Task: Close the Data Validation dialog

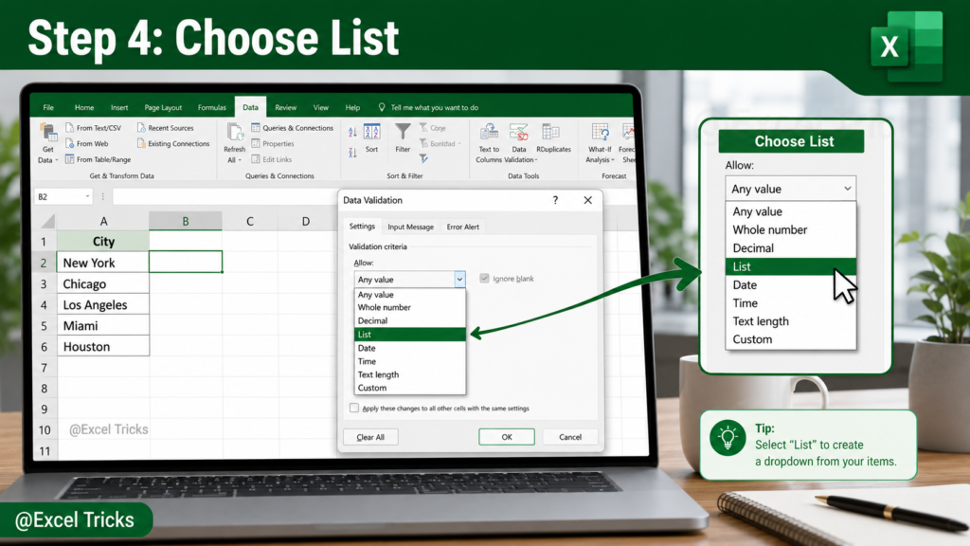Action: pos(587,200)
